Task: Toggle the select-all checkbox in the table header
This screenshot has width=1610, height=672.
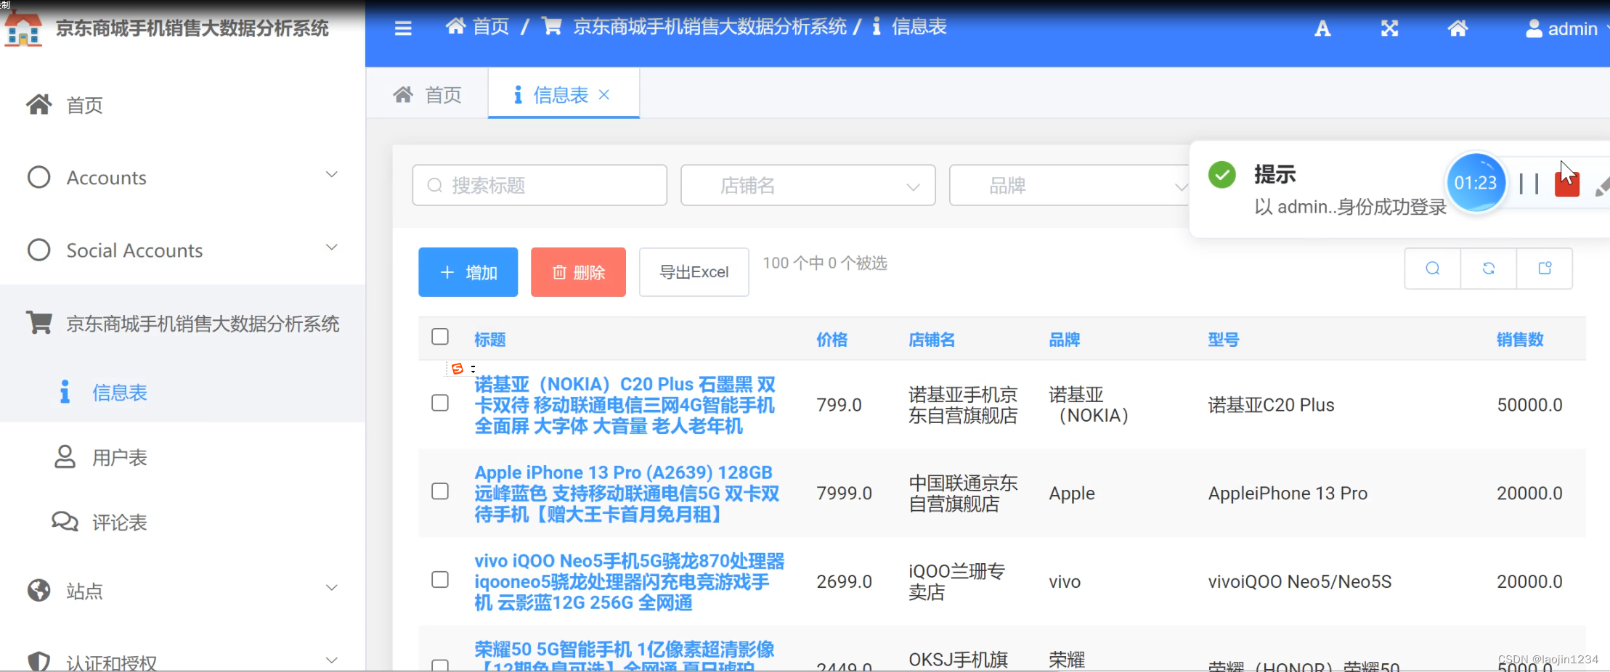Action: coord(440,337)
